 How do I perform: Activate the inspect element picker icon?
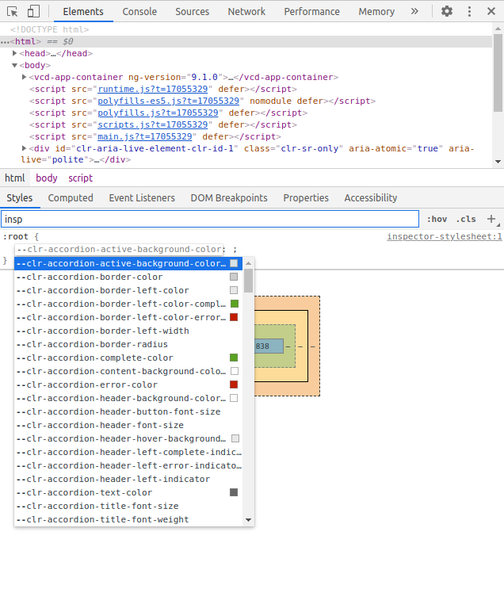point(13,12)
